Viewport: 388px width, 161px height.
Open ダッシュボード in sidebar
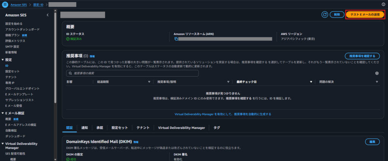[15, 136]
